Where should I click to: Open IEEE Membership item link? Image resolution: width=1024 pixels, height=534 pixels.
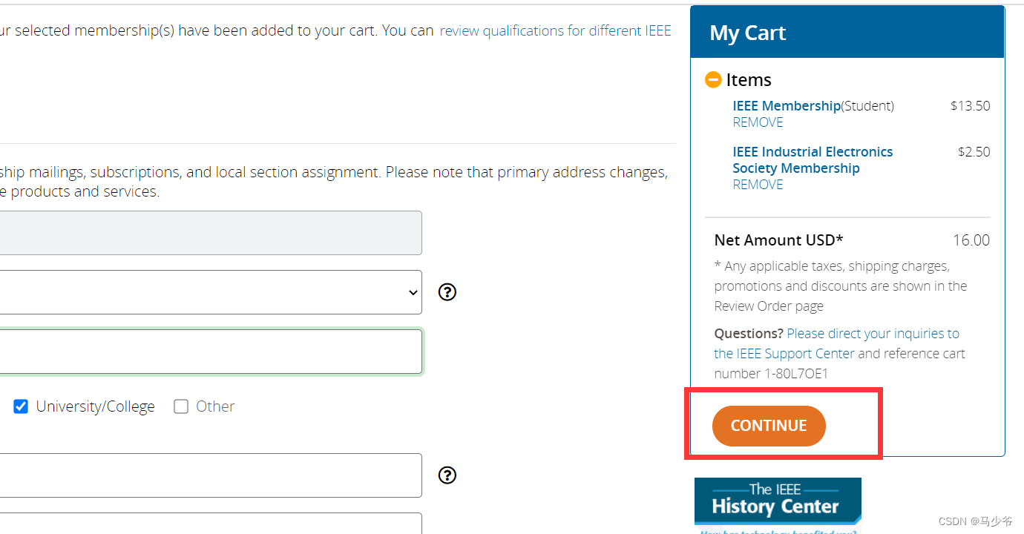(786, 106)
